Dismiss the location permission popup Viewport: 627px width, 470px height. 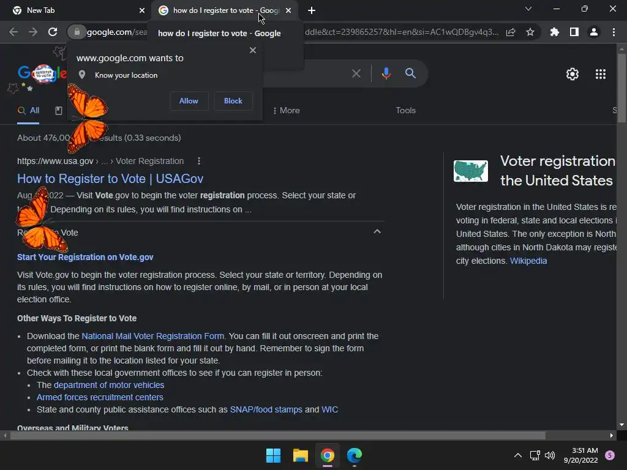coord(253,50)
